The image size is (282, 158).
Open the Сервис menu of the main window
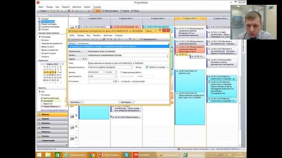coord(87,7)
